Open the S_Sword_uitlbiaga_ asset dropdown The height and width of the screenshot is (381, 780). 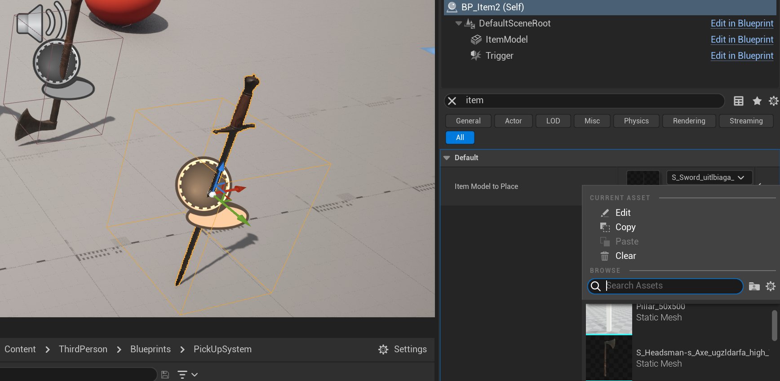(709, 178)
